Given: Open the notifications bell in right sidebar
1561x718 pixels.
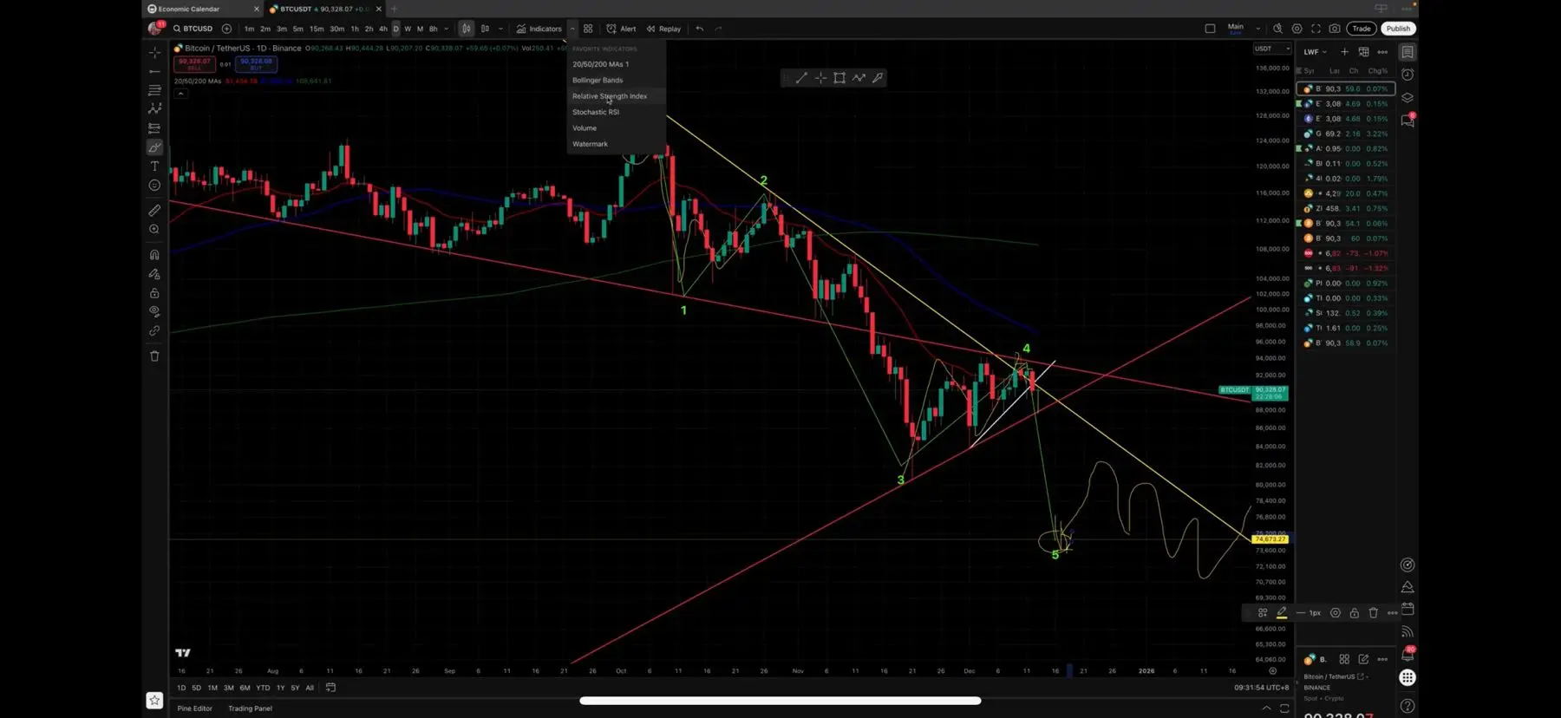Looking at the screenshot, I should tap(1408, 655).
